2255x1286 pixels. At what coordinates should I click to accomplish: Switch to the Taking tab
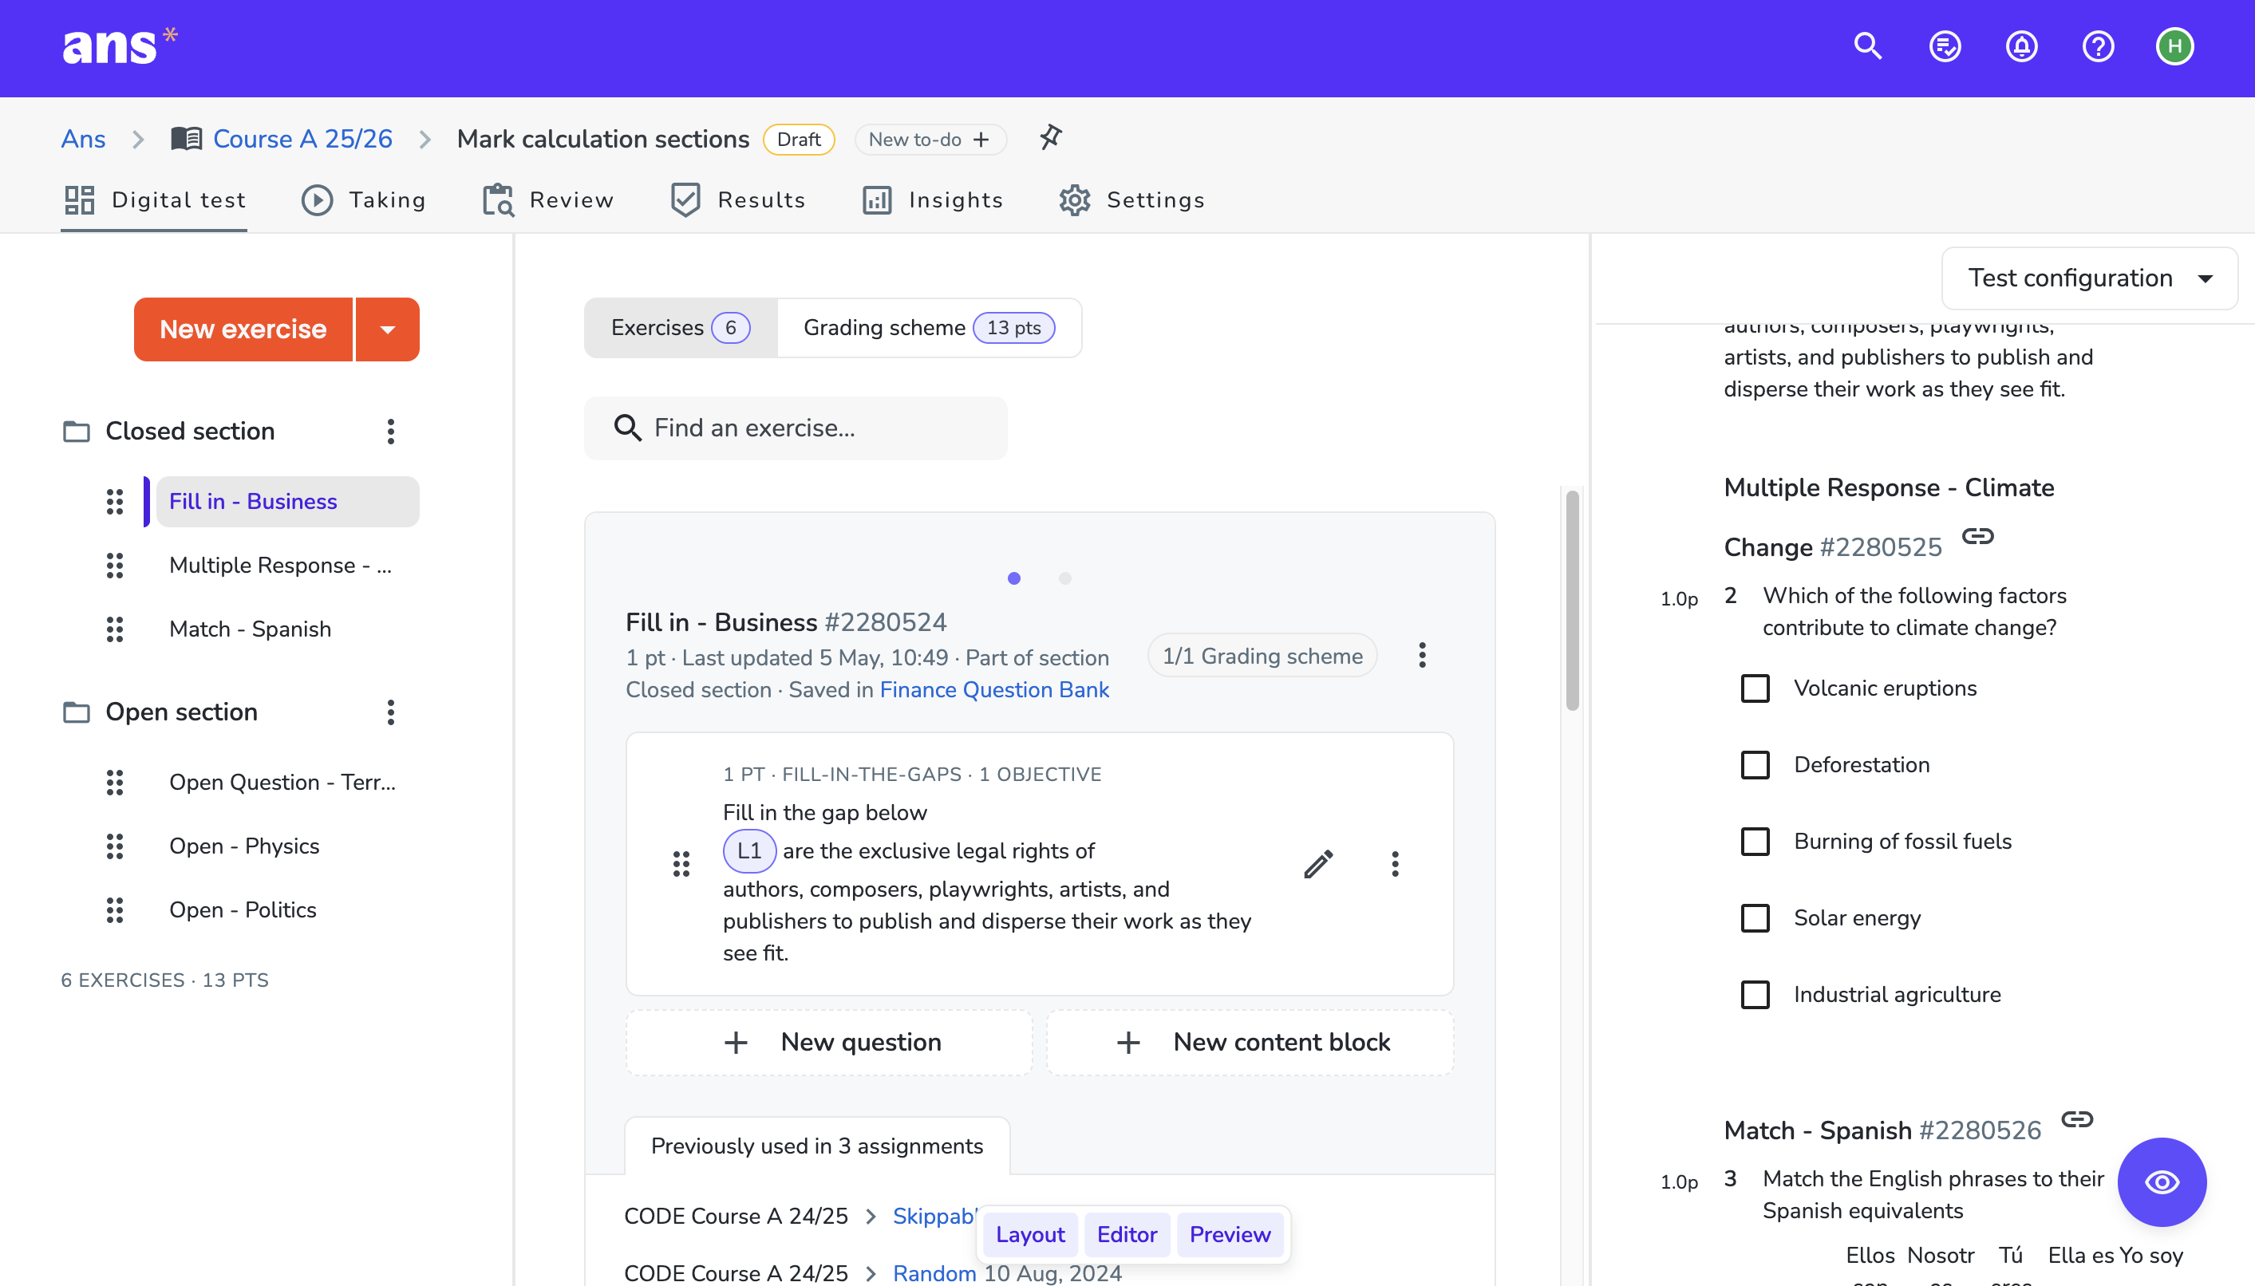pyautogui.click(x=364, y=200)
